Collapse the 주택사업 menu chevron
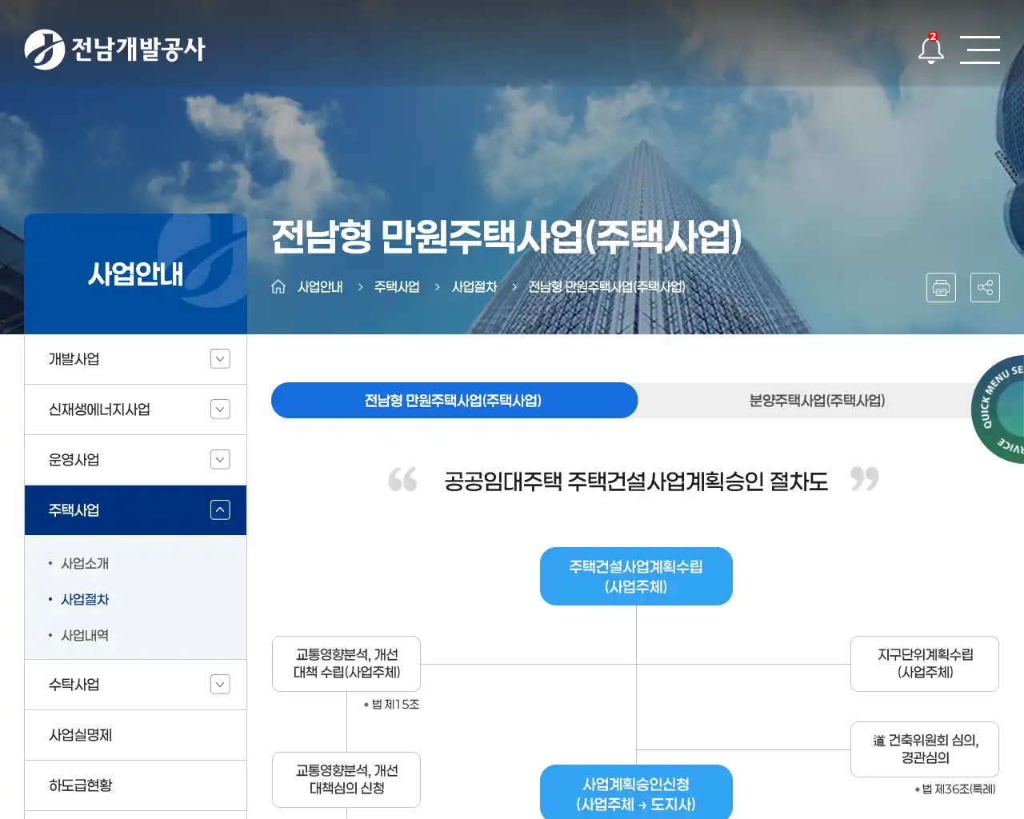The height and width of the screenshot is (819, 1024). (x=220, y=509)
